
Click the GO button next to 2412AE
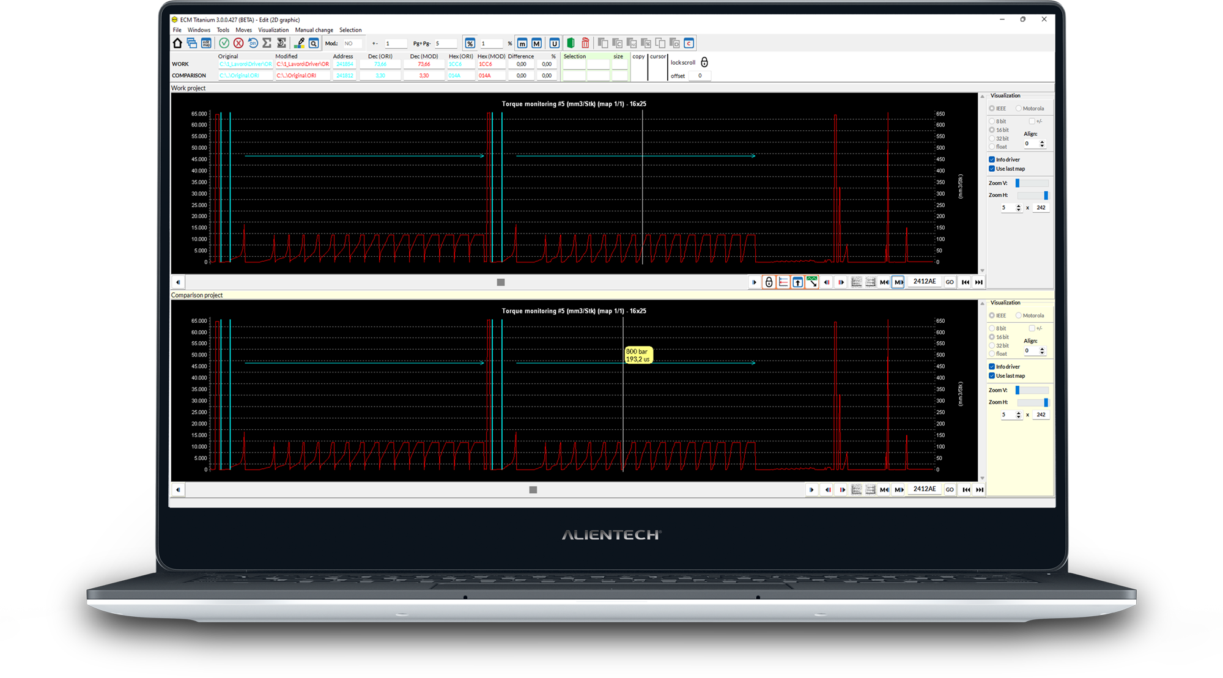[950, 282]
